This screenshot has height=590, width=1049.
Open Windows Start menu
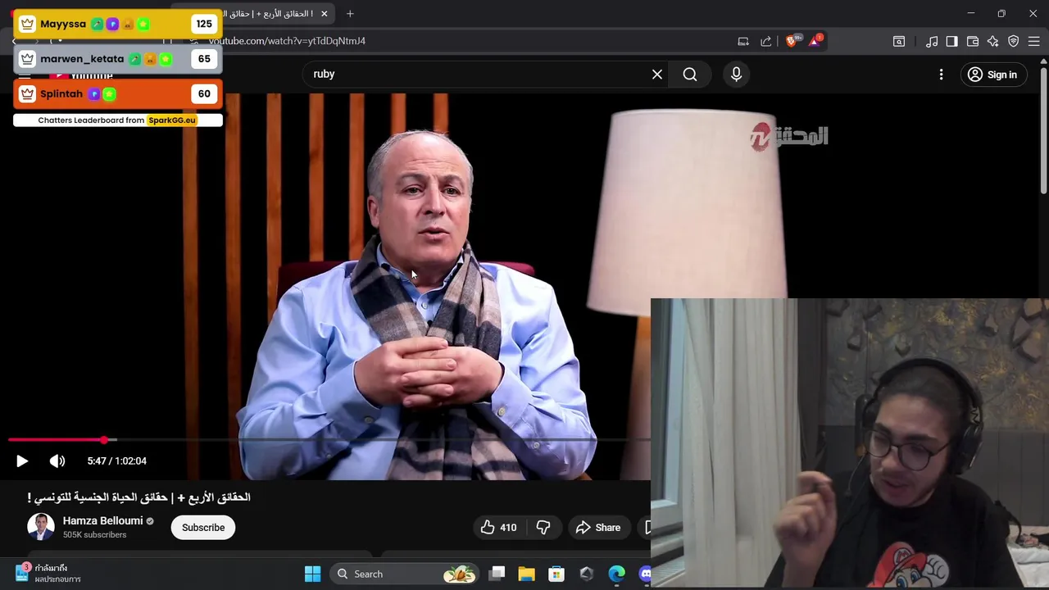[312, 574]
